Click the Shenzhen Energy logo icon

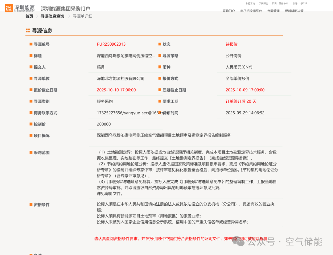tap(9, 8)
